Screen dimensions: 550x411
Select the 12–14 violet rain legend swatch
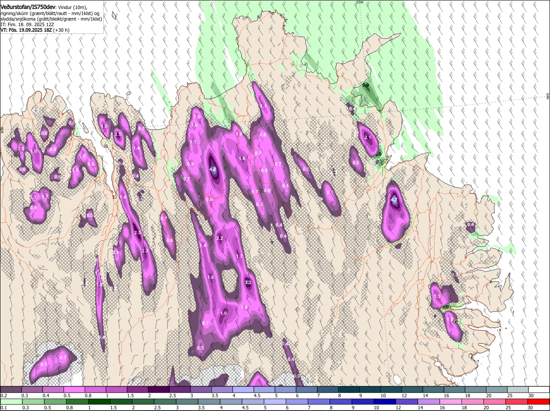[407, 402]
